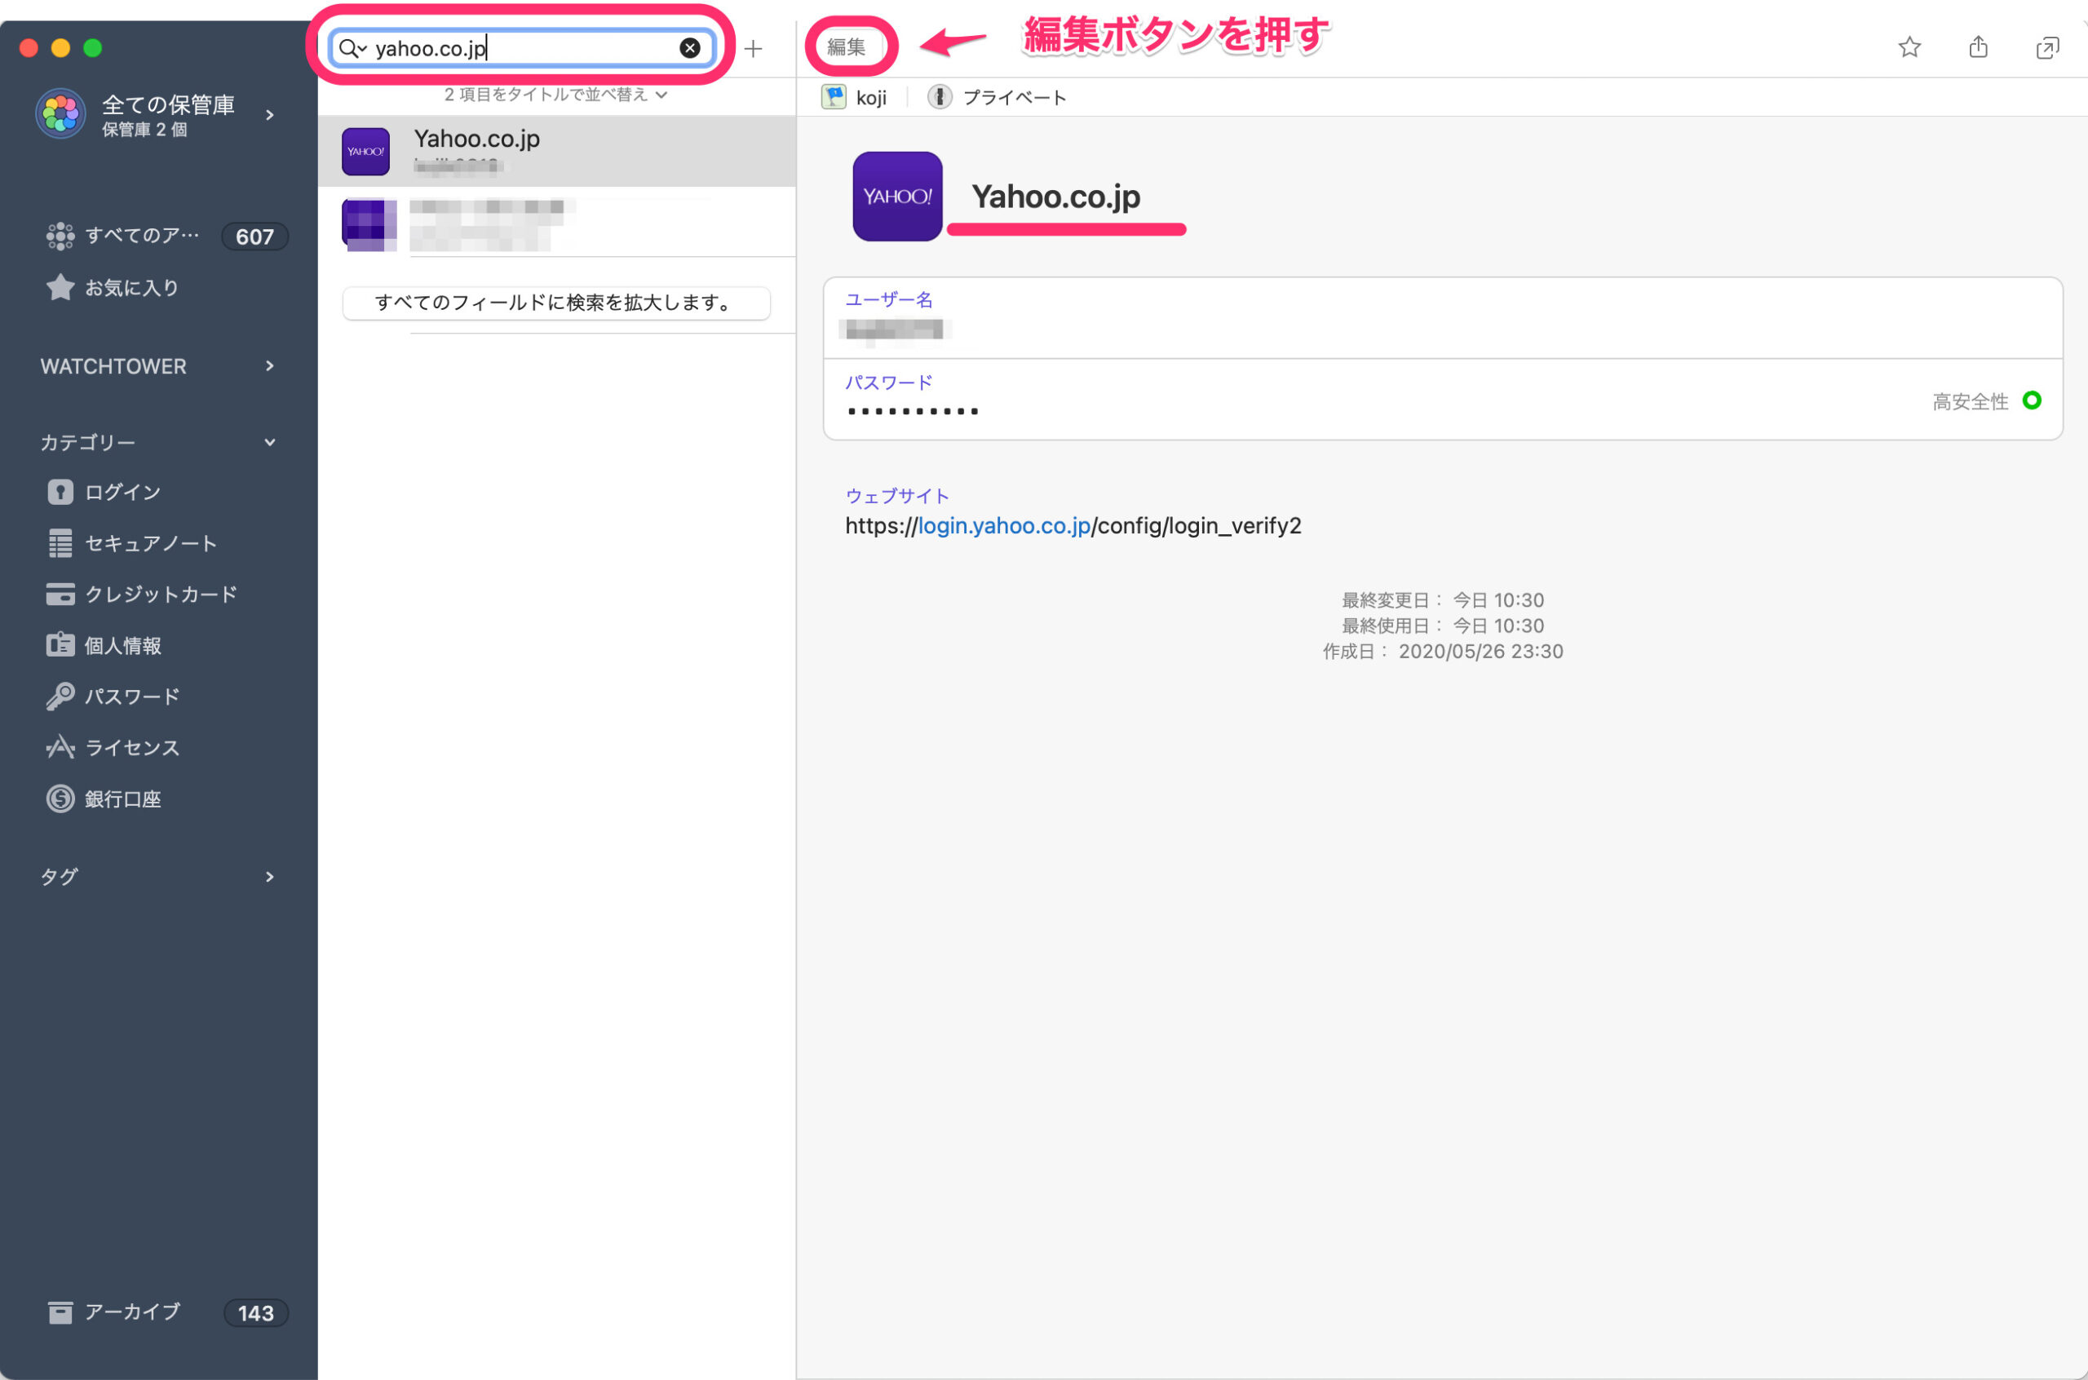Open the login.yahoo.co.jp website link
This screenshot has width=2088, height=1380.
coord(1004,525)
